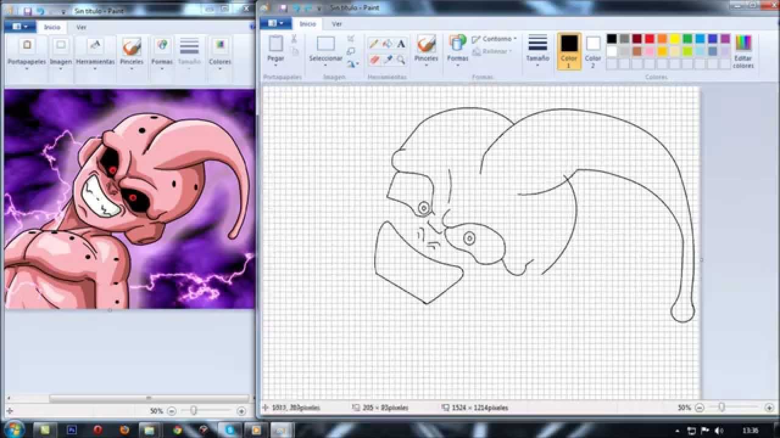This screenshot has width=780, height=438.
Task: Select the Pencil tool in drawing Paint window
Action: coord(374,44)
